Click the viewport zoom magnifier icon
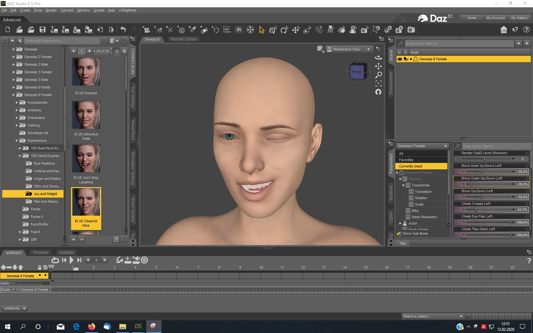This screenshot has height=333, width=533. click(x=378, y=75)
